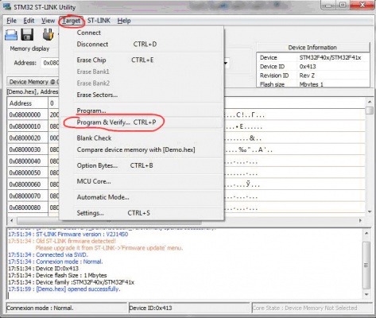Click Device ID value 0x413
The height and width of the screenshot is (318, 376).
click(x=308, y=67)
